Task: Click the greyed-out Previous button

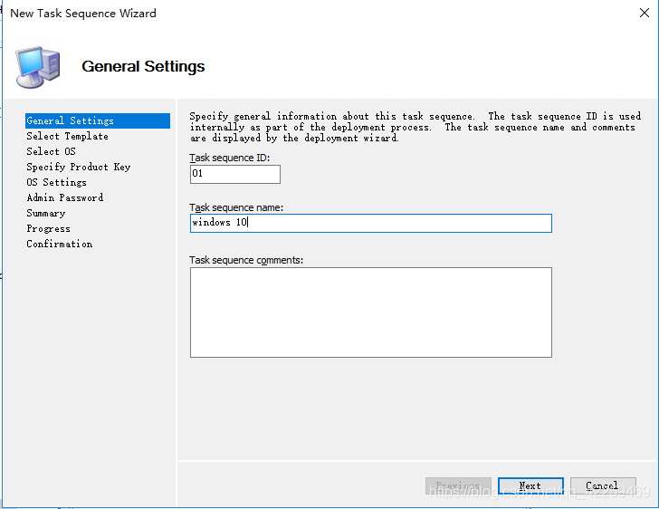Action: click(458, 486)
